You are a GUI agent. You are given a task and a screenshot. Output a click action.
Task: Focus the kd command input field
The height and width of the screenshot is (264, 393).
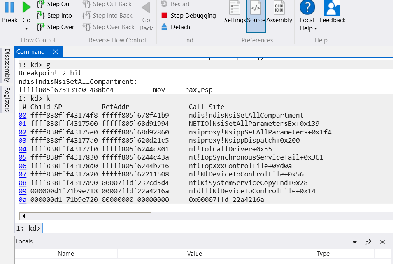(214, 228)
